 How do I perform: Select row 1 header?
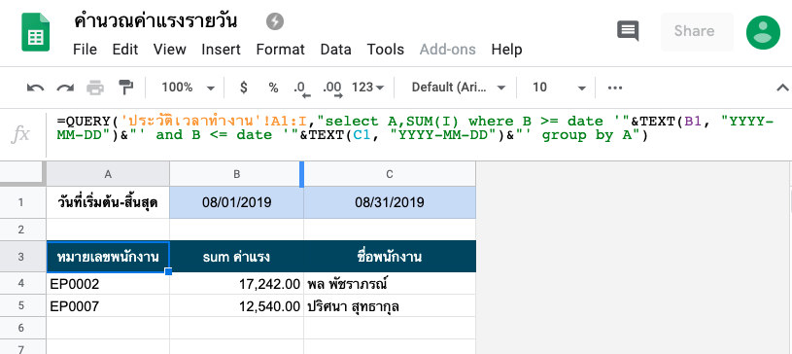coord(21,202)
